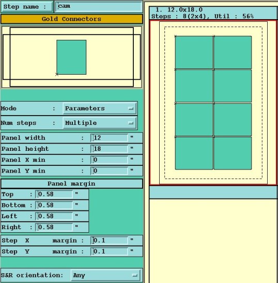Click the Gold Connectors button
Screen dimensions: 278x283
72,19
